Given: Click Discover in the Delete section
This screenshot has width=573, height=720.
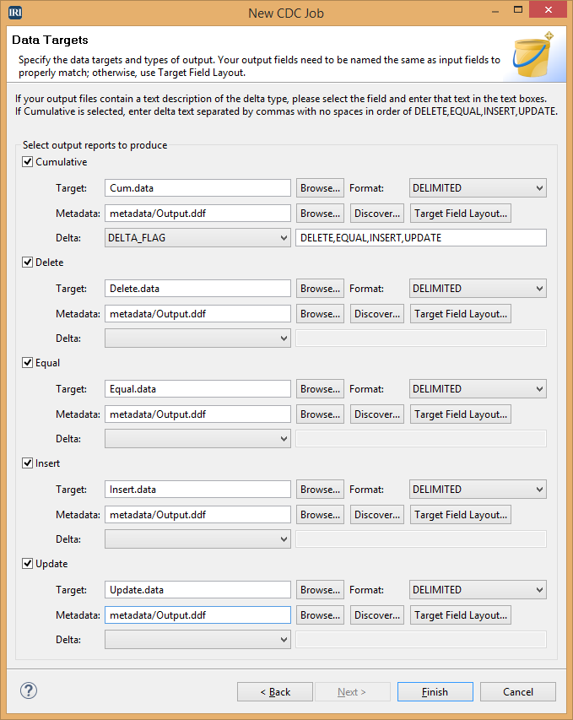Looking at the screenshot, I should [x=377, y=314].
